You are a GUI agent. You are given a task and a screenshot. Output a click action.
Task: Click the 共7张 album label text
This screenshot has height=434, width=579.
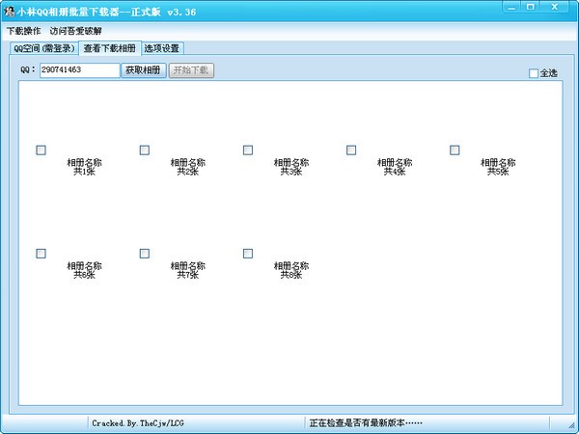(x=187, y=270)
